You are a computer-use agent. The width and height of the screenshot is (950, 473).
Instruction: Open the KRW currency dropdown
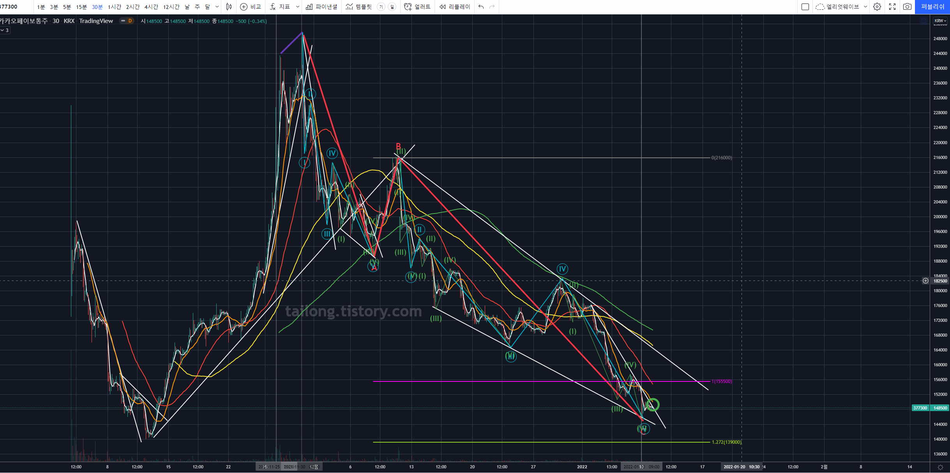click(940, 21)
